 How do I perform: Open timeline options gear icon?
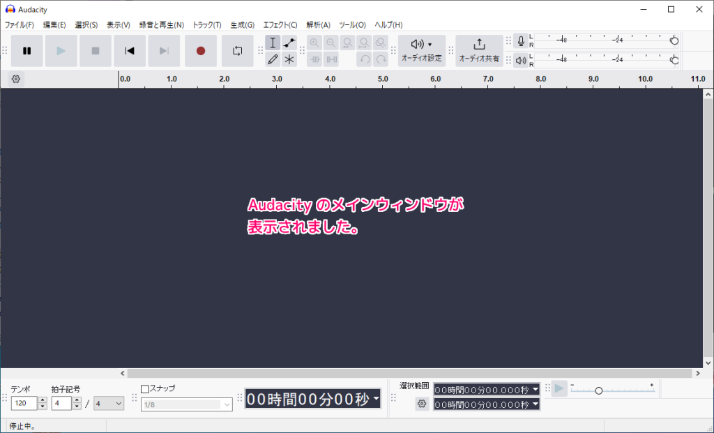coord(16,79)
